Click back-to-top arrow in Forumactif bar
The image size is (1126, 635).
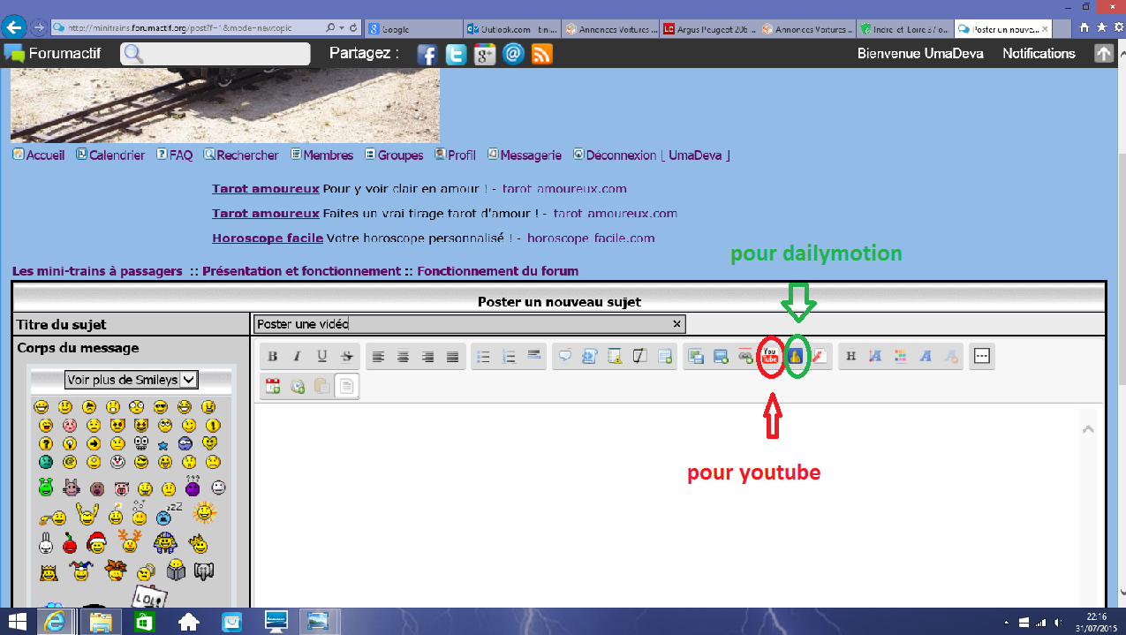1103,54
